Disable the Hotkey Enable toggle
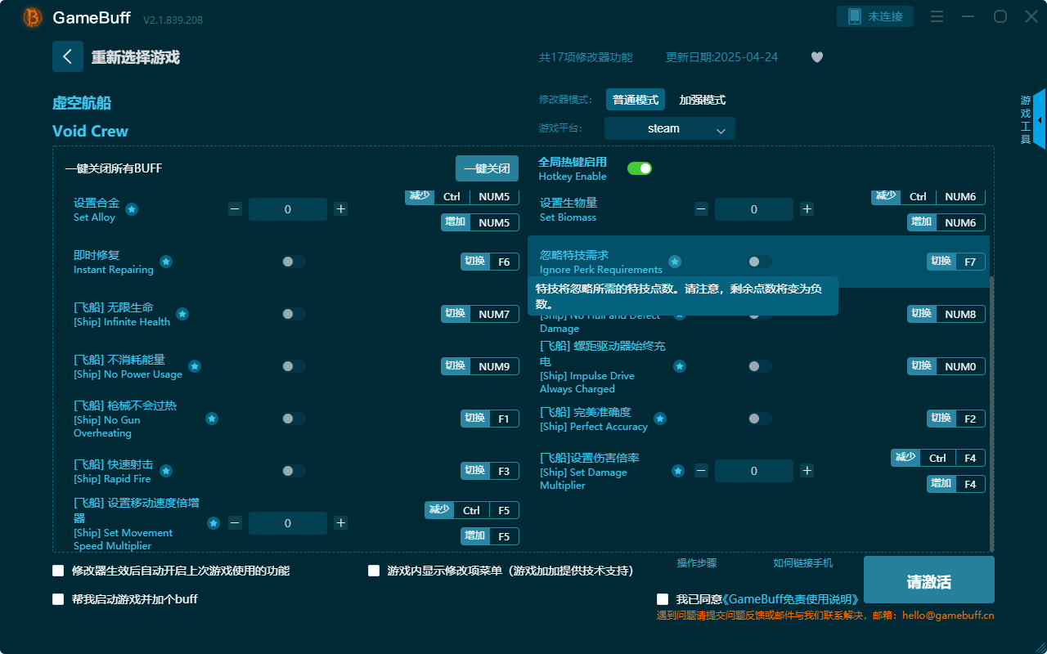1047x654 pixels. (x=640, y=168)
